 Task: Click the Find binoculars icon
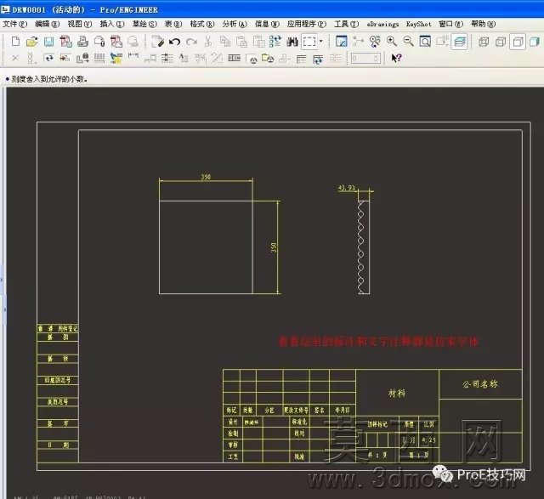point(292,42)
